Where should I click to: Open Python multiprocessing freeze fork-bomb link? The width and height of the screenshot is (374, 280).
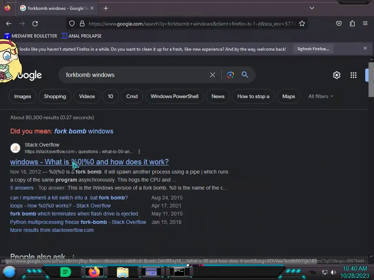78,222
